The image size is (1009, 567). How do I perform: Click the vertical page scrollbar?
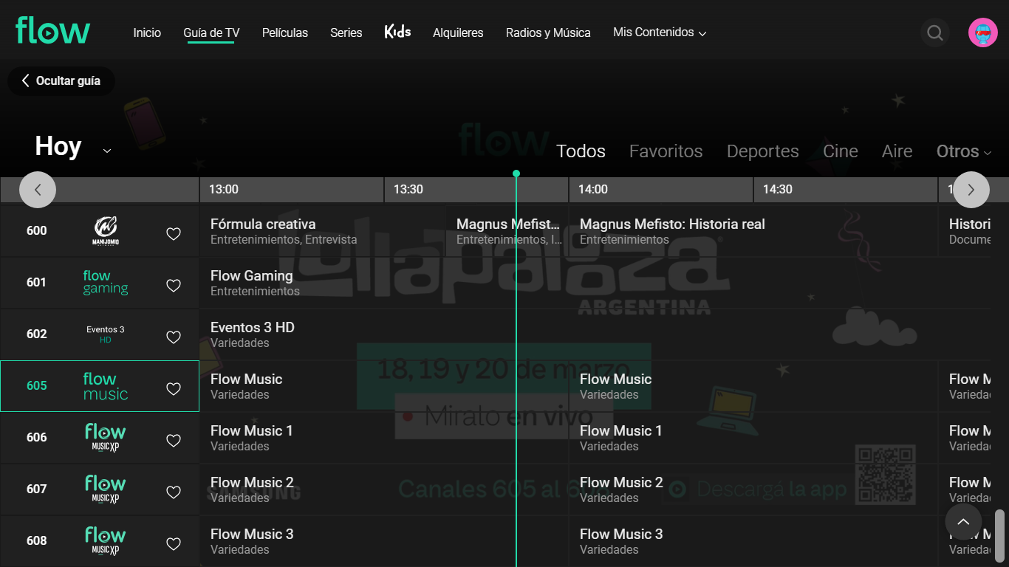pyautogui.click(x=1000, y=535)
